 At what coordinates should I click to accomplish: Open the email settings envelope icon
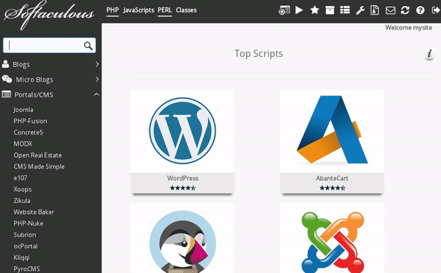391,10
